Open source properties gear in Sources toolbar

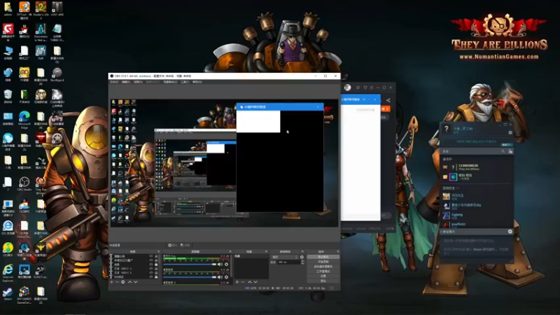pyautogui.click(x=123, y=282)
